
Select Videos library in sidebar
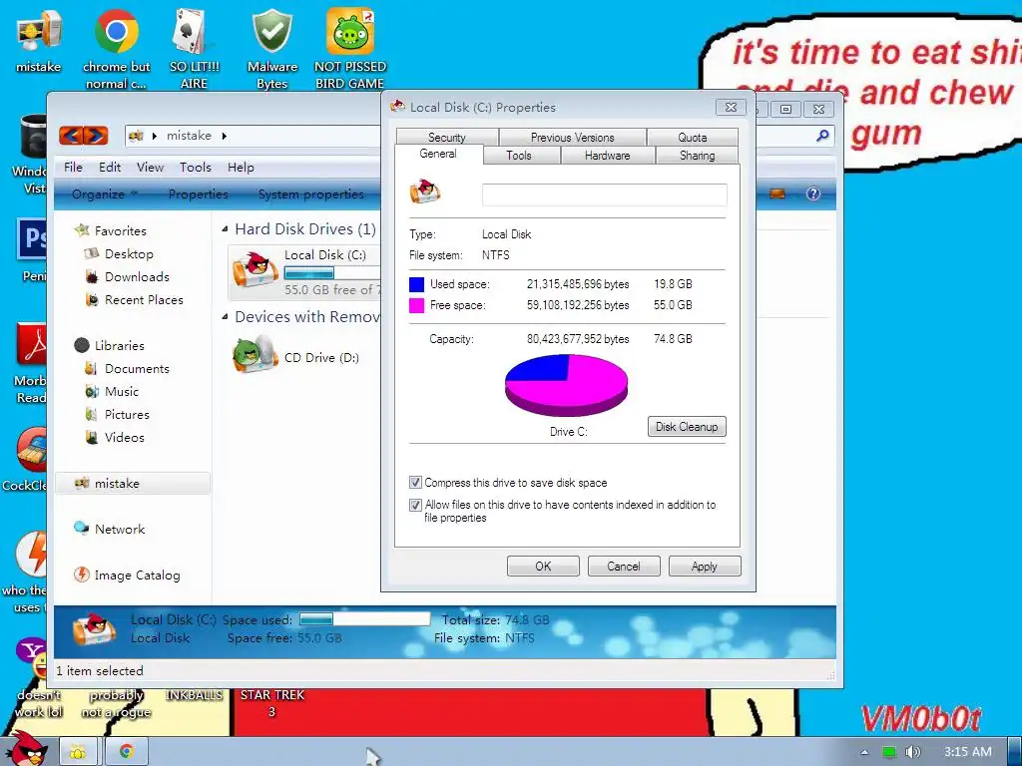[x=124, y=437]
